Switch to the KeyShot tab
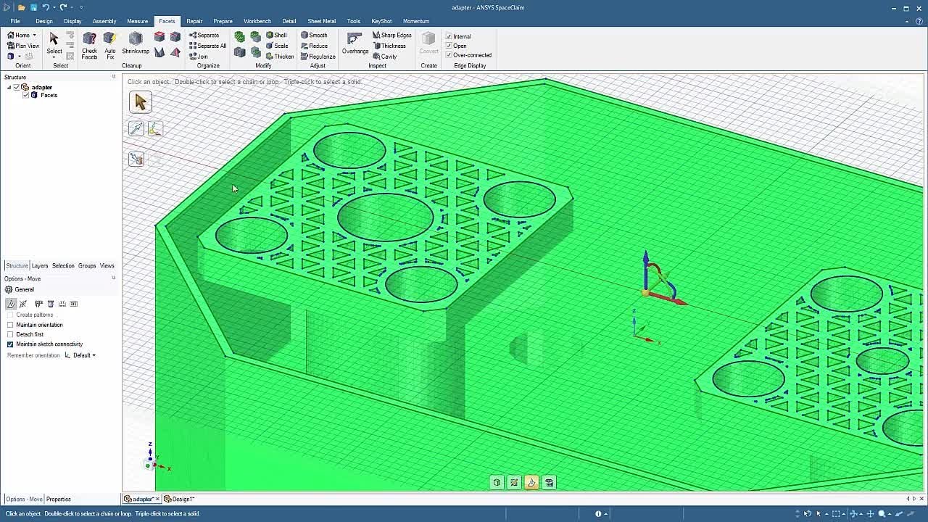928x522 pixels. [381, 21]
